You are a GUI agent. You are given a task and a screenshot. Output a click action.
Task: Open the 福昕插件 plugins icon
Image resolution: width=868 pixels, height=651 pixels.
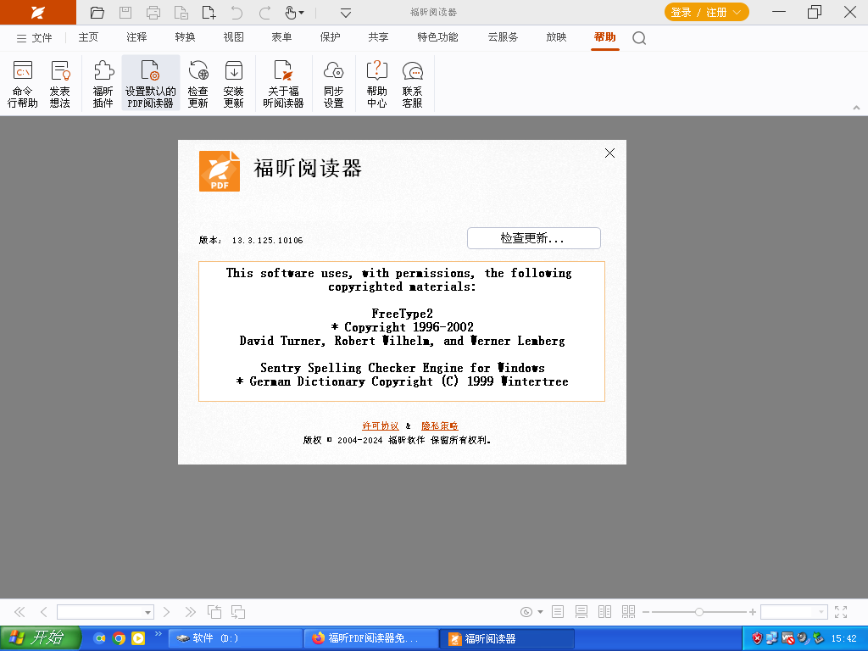[x=103, y=84]
